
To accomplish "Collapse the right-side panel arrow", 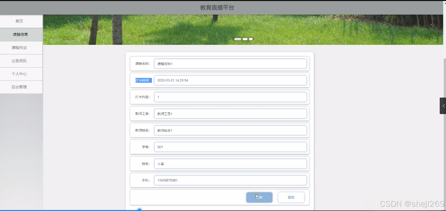I will pos(443,105).
